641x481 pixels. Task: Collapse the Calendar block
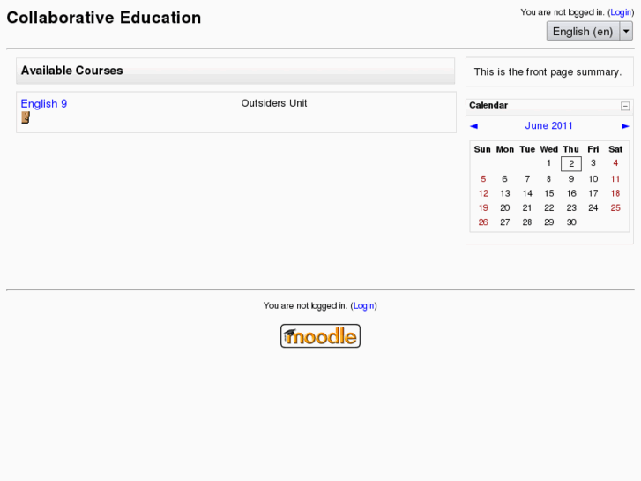pos(625,106)
